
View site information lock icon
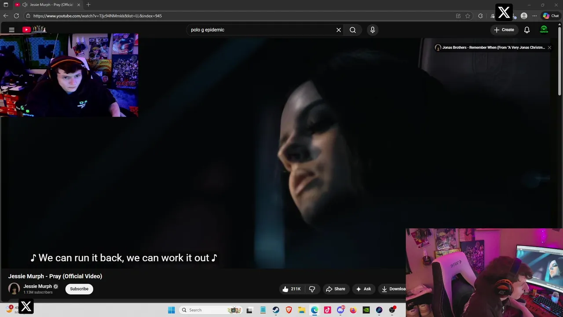coord(28,16)
